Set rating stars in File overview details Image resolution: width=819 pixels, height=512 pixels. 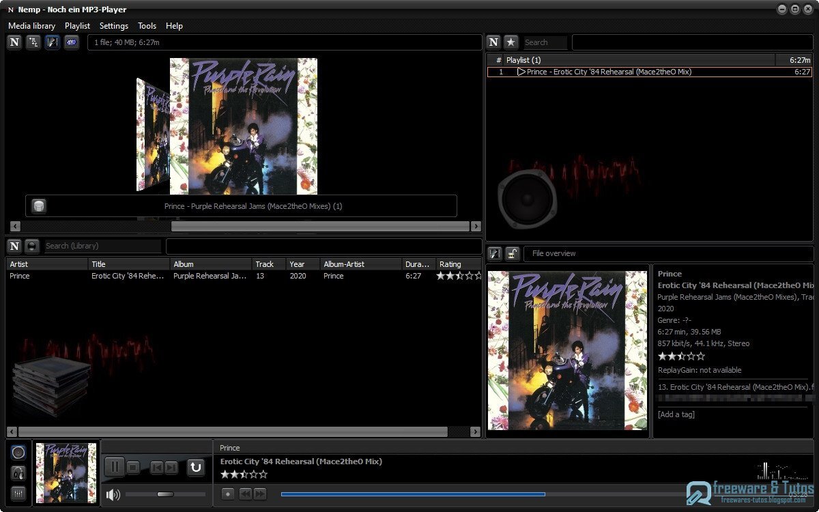(x=681, y=356)
